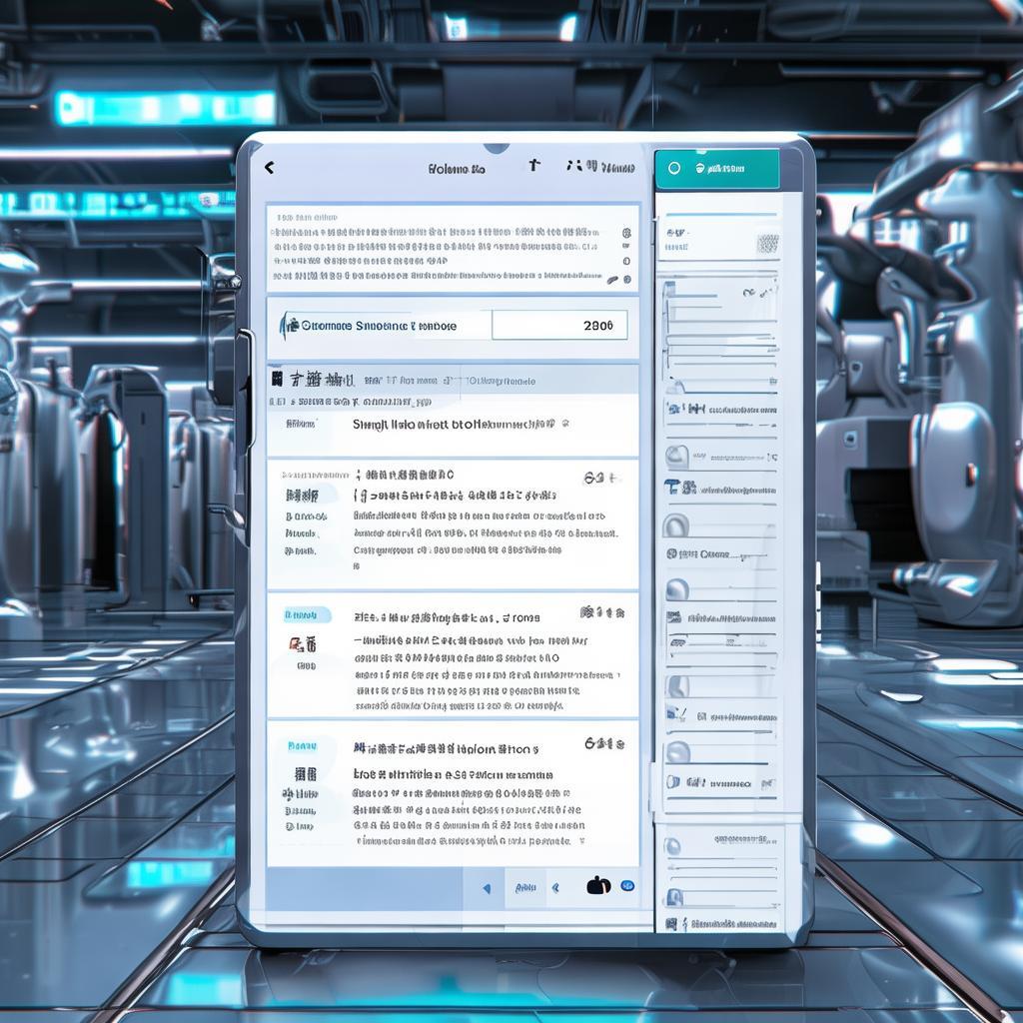
Task: Click the black thumbs-up icon at bottom
Action: click(598, 885)
